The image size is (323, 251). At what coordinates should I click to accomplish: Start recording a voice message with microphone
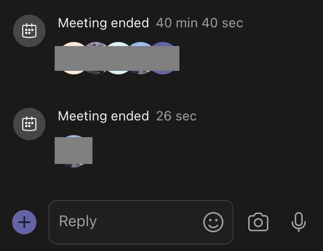pos(299,222)
